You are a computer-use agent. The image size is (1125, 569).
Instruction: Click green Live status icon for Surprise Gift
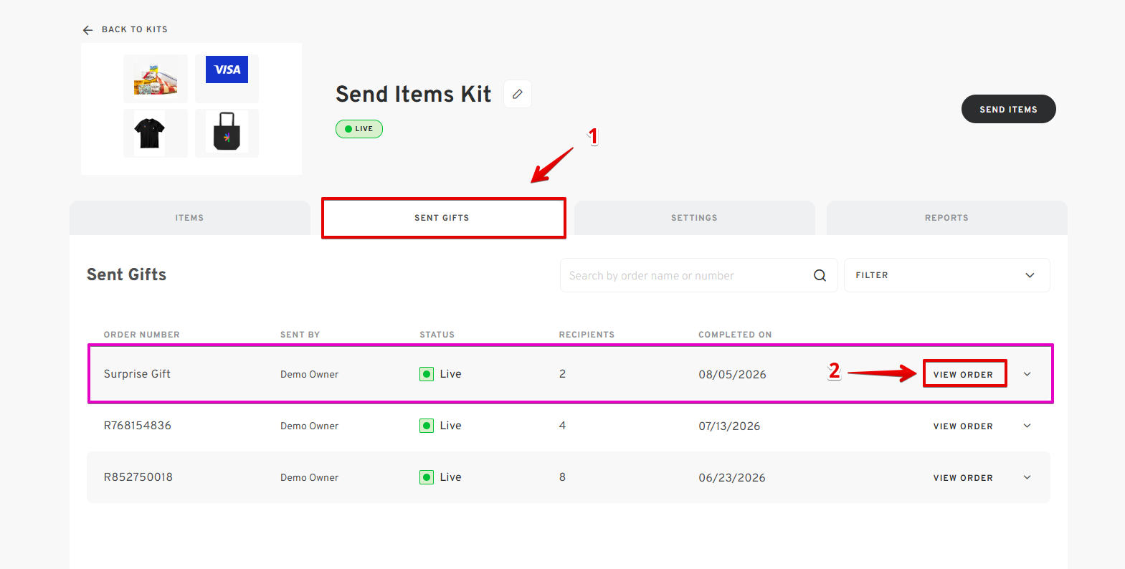427,374
